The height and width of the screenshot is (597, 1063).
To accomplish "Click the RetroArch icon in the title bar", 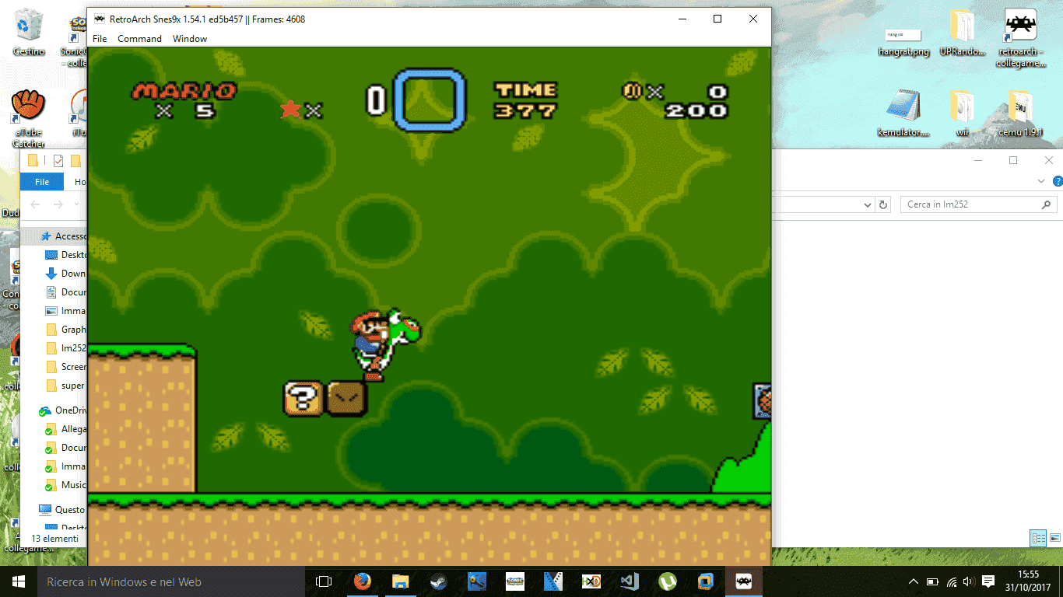I will tap(99, 19).
